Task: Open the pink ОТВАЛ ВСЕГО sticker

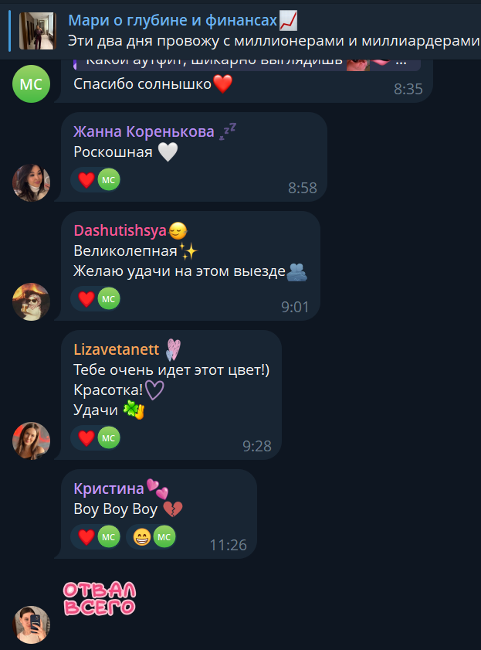Action: click(100, 598)
